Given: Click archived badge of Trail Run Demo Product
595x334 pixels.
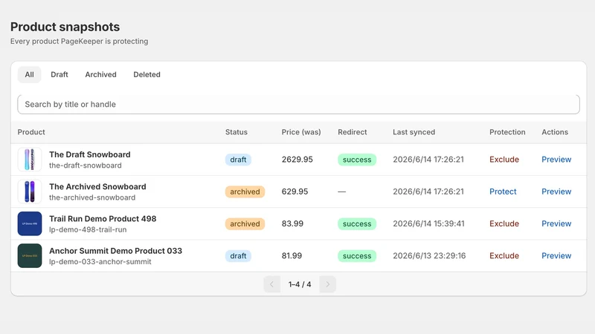Looking at the screenshot, I should [245, 223].
